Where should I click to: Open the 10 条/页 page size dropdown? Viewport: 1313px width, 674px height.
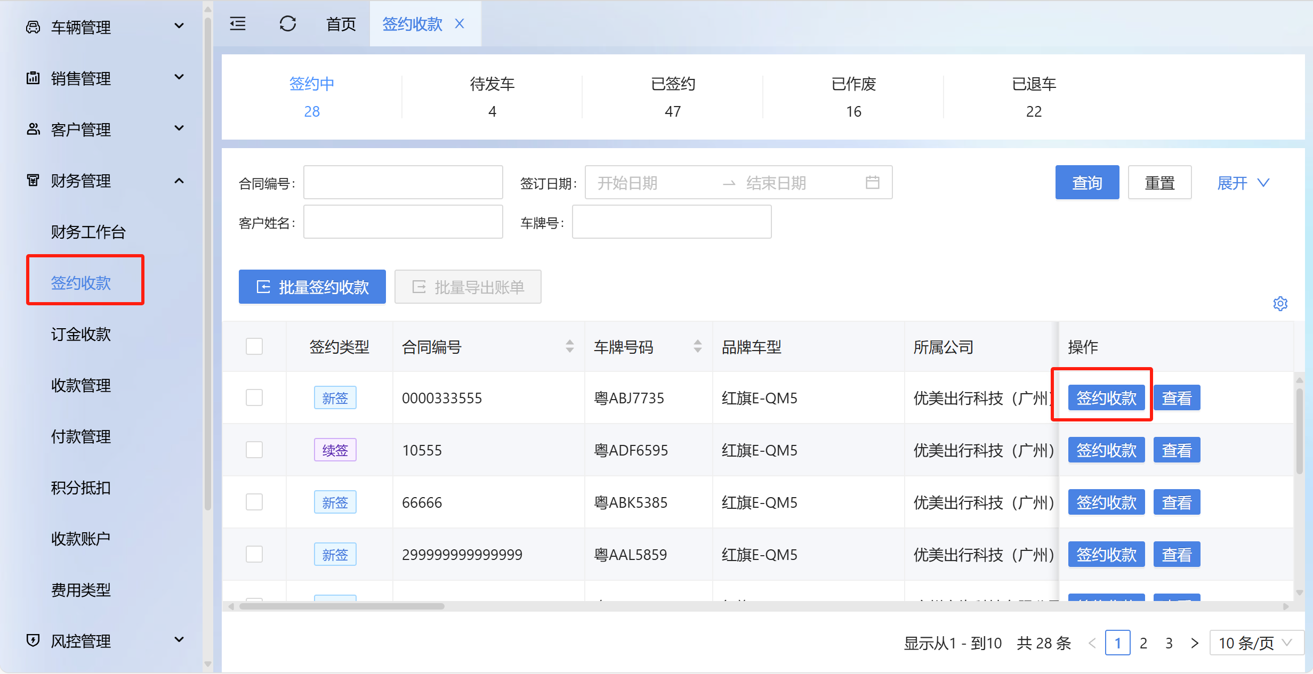[1256, 643]
